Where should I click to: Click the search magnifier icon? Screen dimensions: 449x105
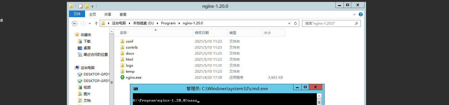point(356,23)
